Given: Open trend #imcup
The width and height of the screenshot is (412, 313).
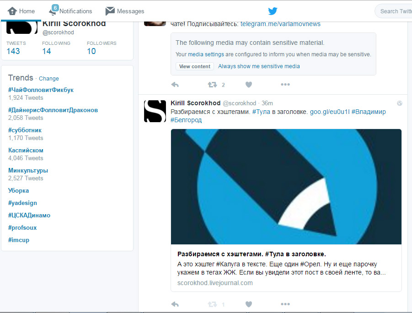Looking at the screenshot, I should point(19,240).
